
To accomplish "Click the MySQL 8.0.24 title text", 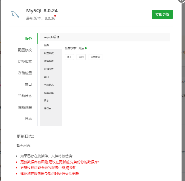I will [42, 11].
